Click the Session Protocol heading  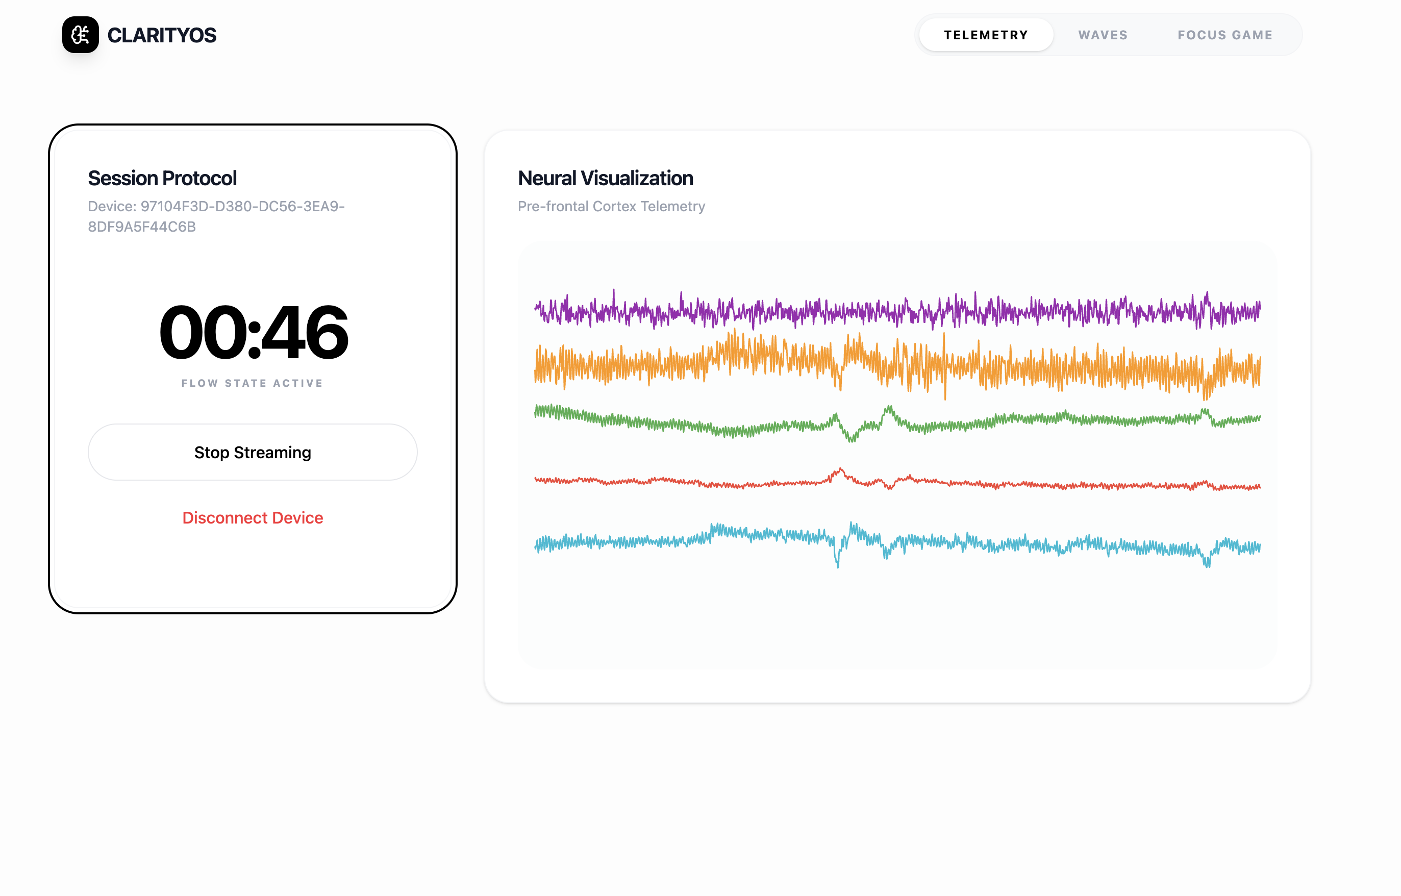[162, 178]
